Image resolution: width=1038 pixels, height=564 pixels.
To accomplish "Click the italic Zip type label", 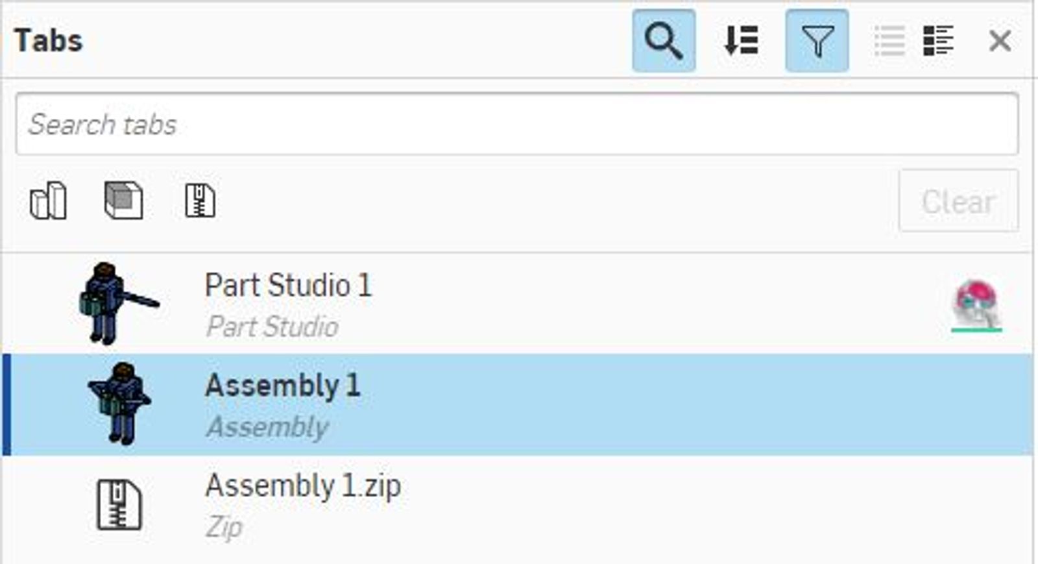I will pyautogui.click(x=224, y=528).
